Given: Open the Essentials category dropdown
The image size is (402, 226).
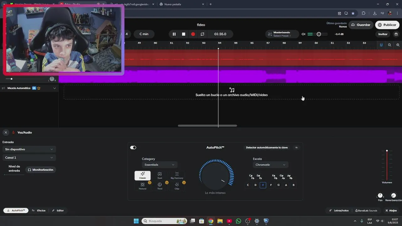Looking at the screenshot, I should (x=160, y=165).
